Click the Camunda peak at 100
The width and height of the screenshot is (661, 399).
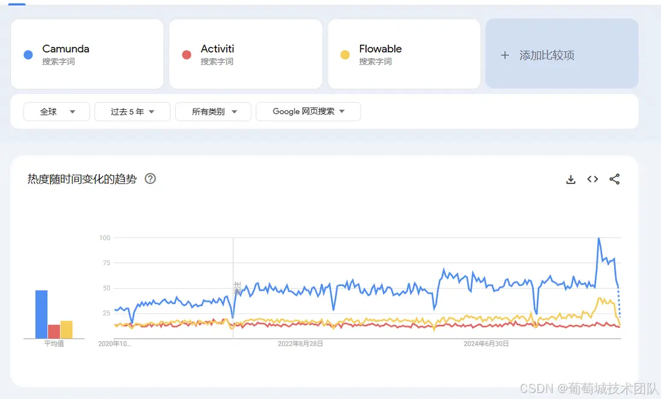(598, 239)
